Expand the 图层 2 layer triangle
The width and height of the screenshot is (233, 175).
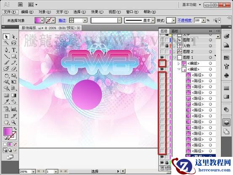[x=175, y=51]
